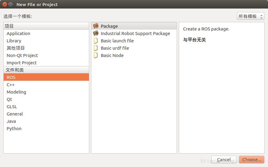Select the Python category
Viewport: 268px width, 167px height.
coord(46,129)
